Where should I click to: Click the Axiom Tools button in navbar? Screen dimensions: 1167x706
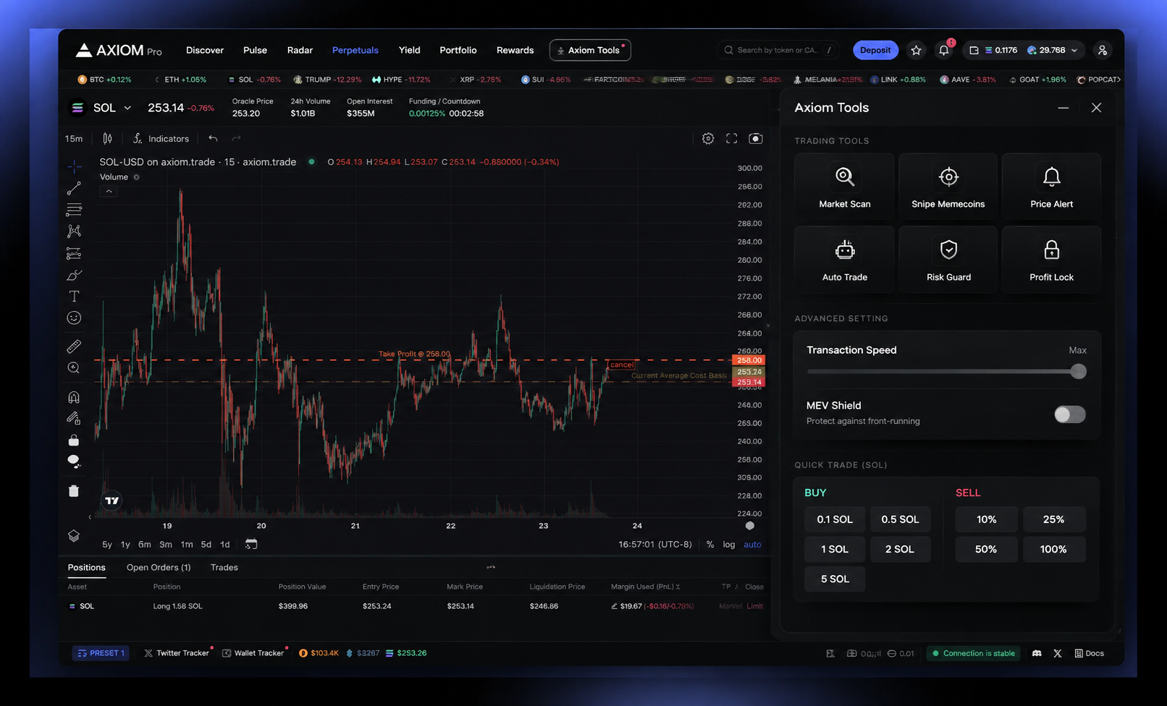[590, 50]
